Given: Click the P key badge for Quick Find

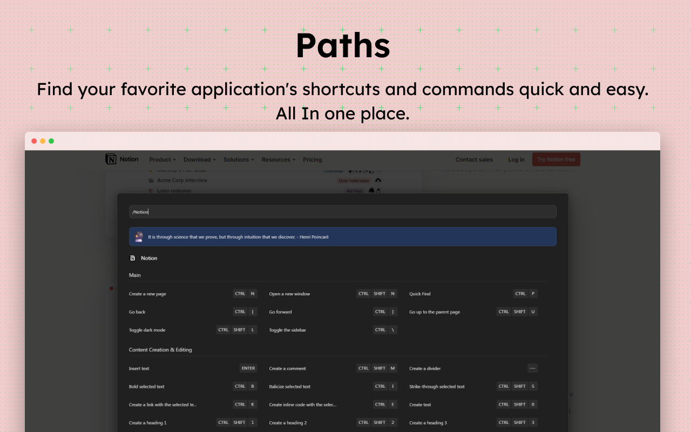Looking at the screenshot, I should pos(533,294).
